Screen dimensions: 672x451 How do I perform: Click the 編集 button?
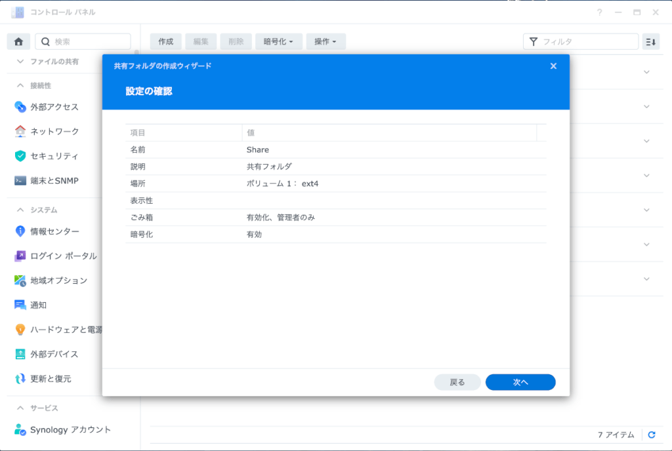coord(201,41)
